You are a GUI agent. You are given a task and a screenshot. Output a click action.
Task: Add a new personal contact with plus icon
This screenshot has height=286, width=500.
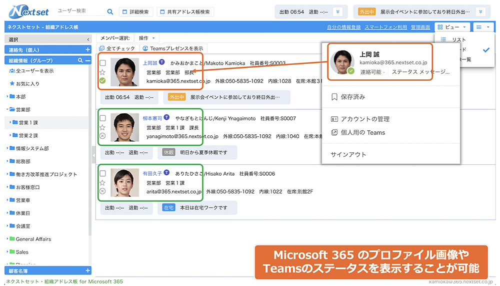pos(87,50)
